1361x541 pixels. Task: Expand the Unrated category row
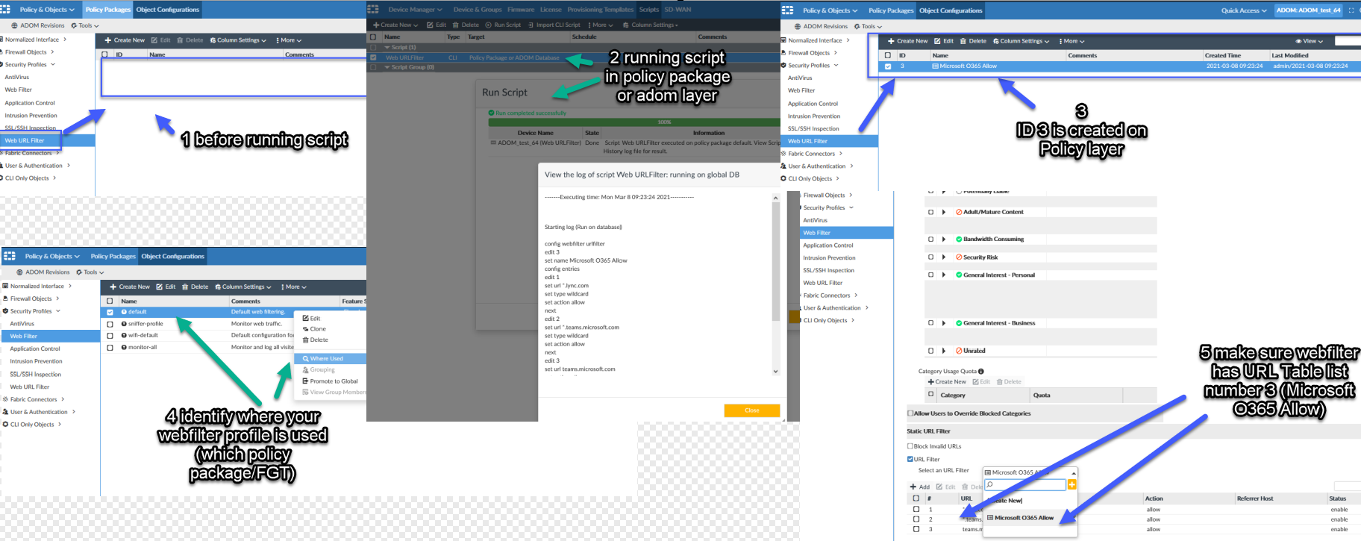[944, 351]
